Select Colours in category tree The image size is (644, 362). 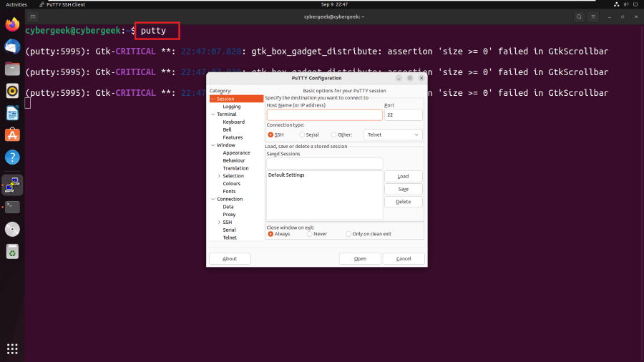[x=232, y=183]
